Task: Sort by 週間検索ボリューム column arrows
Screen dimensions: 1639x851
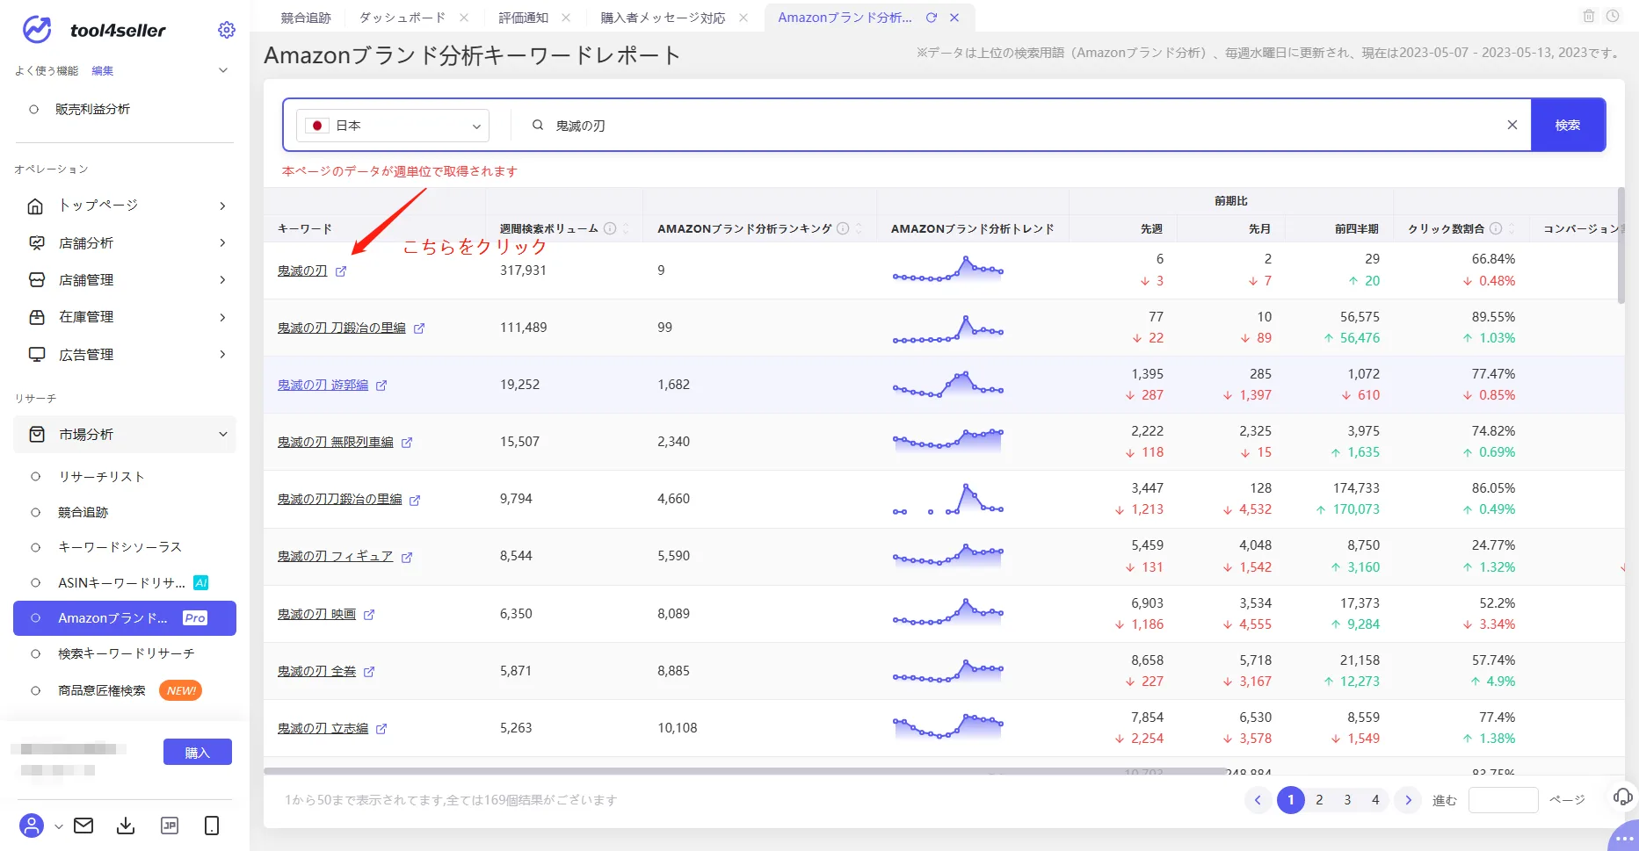Action: [x=626, y=228]
